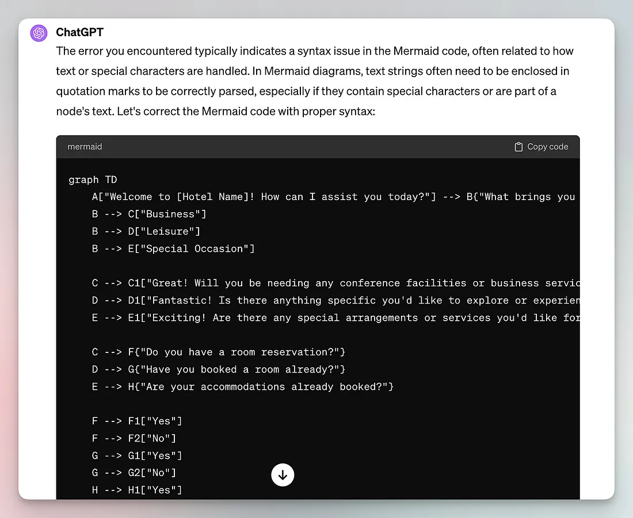Click the D1 "Fantastic!" code line
633x518 pixels.
click(x=334, y=300)
